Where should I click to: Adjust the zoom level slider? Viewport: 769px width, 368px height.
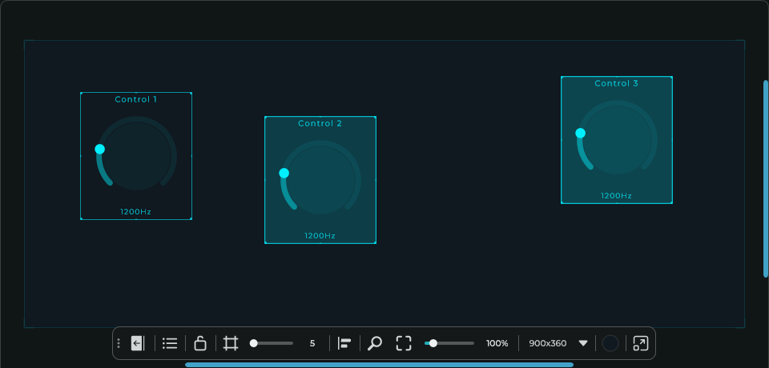click(449, 343)
